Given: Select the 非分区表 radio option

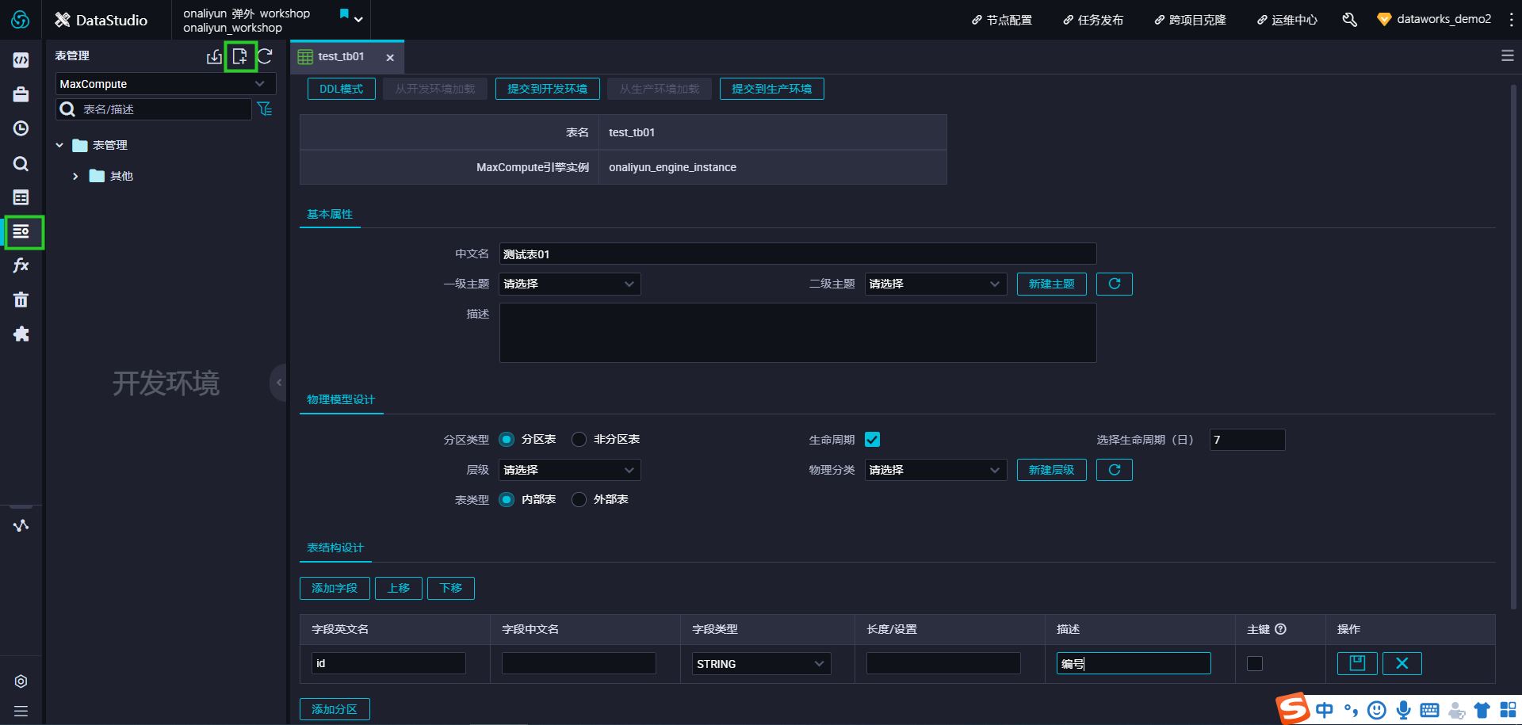Looking at the screenshot, I should click(579, 439).
